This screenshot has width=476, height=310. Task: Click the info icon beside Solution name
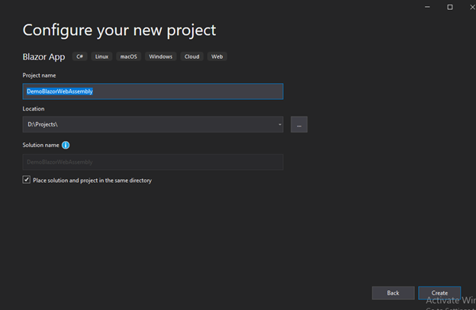pyautogui.click(x=66, y=145)
